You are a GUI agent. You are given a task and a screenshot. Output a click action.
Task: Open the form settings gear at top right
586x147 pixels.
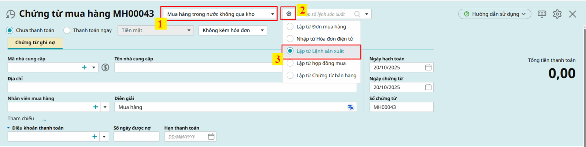point(557,14)
